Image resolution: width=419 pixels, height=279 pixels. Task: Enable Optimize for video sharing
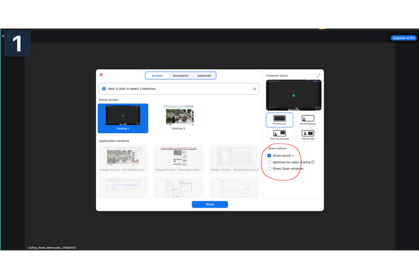coord(269,162)
